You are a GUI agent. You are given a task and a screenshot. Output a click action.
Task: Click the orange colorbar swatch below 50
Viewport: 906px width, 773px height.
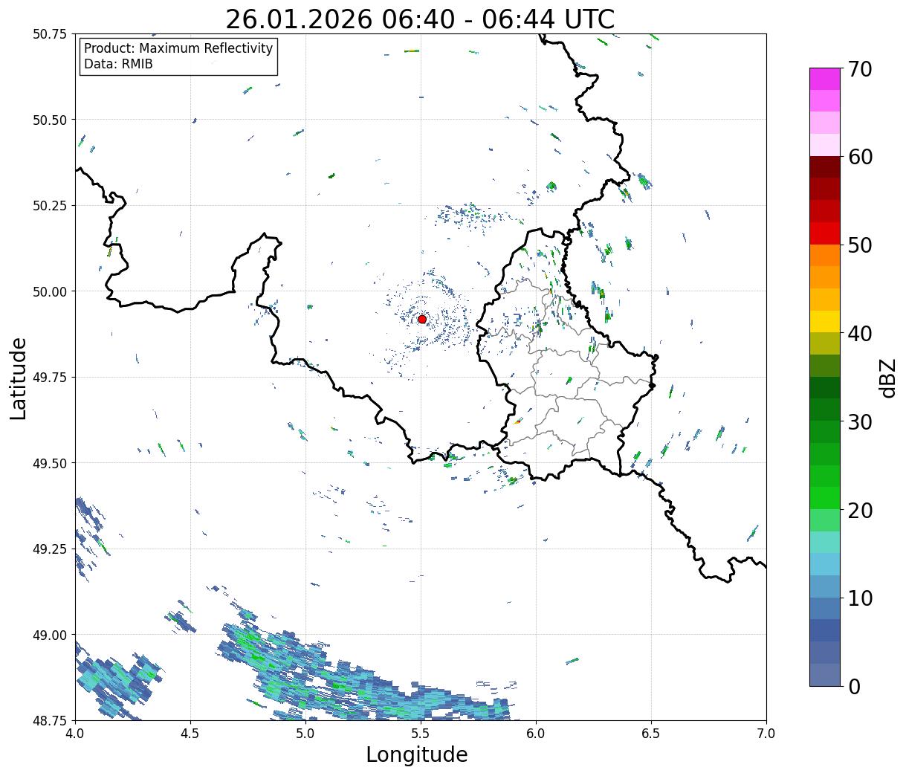point(825,255)
